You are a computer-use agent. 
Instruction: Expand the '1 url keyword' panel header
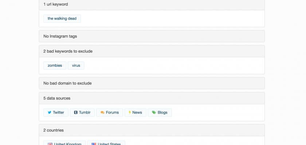click(152, 4)
